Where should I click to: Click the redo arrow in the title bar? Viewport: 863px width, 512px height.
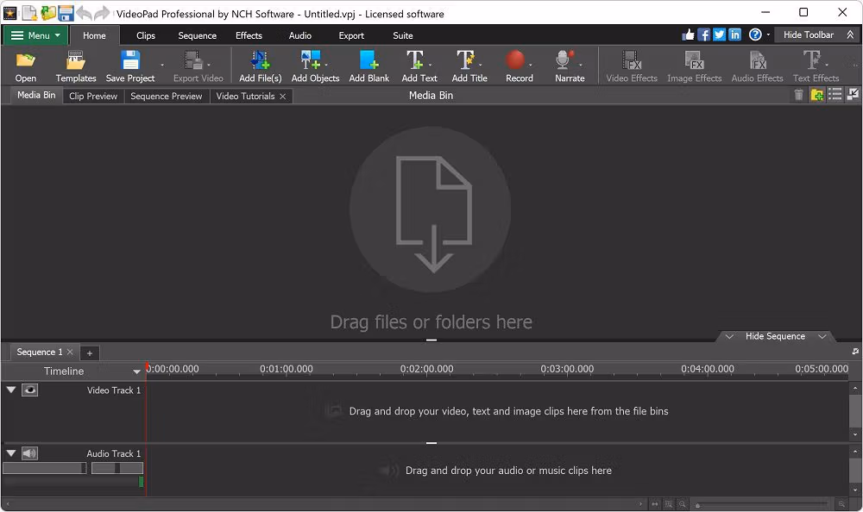tap(103, 13)
